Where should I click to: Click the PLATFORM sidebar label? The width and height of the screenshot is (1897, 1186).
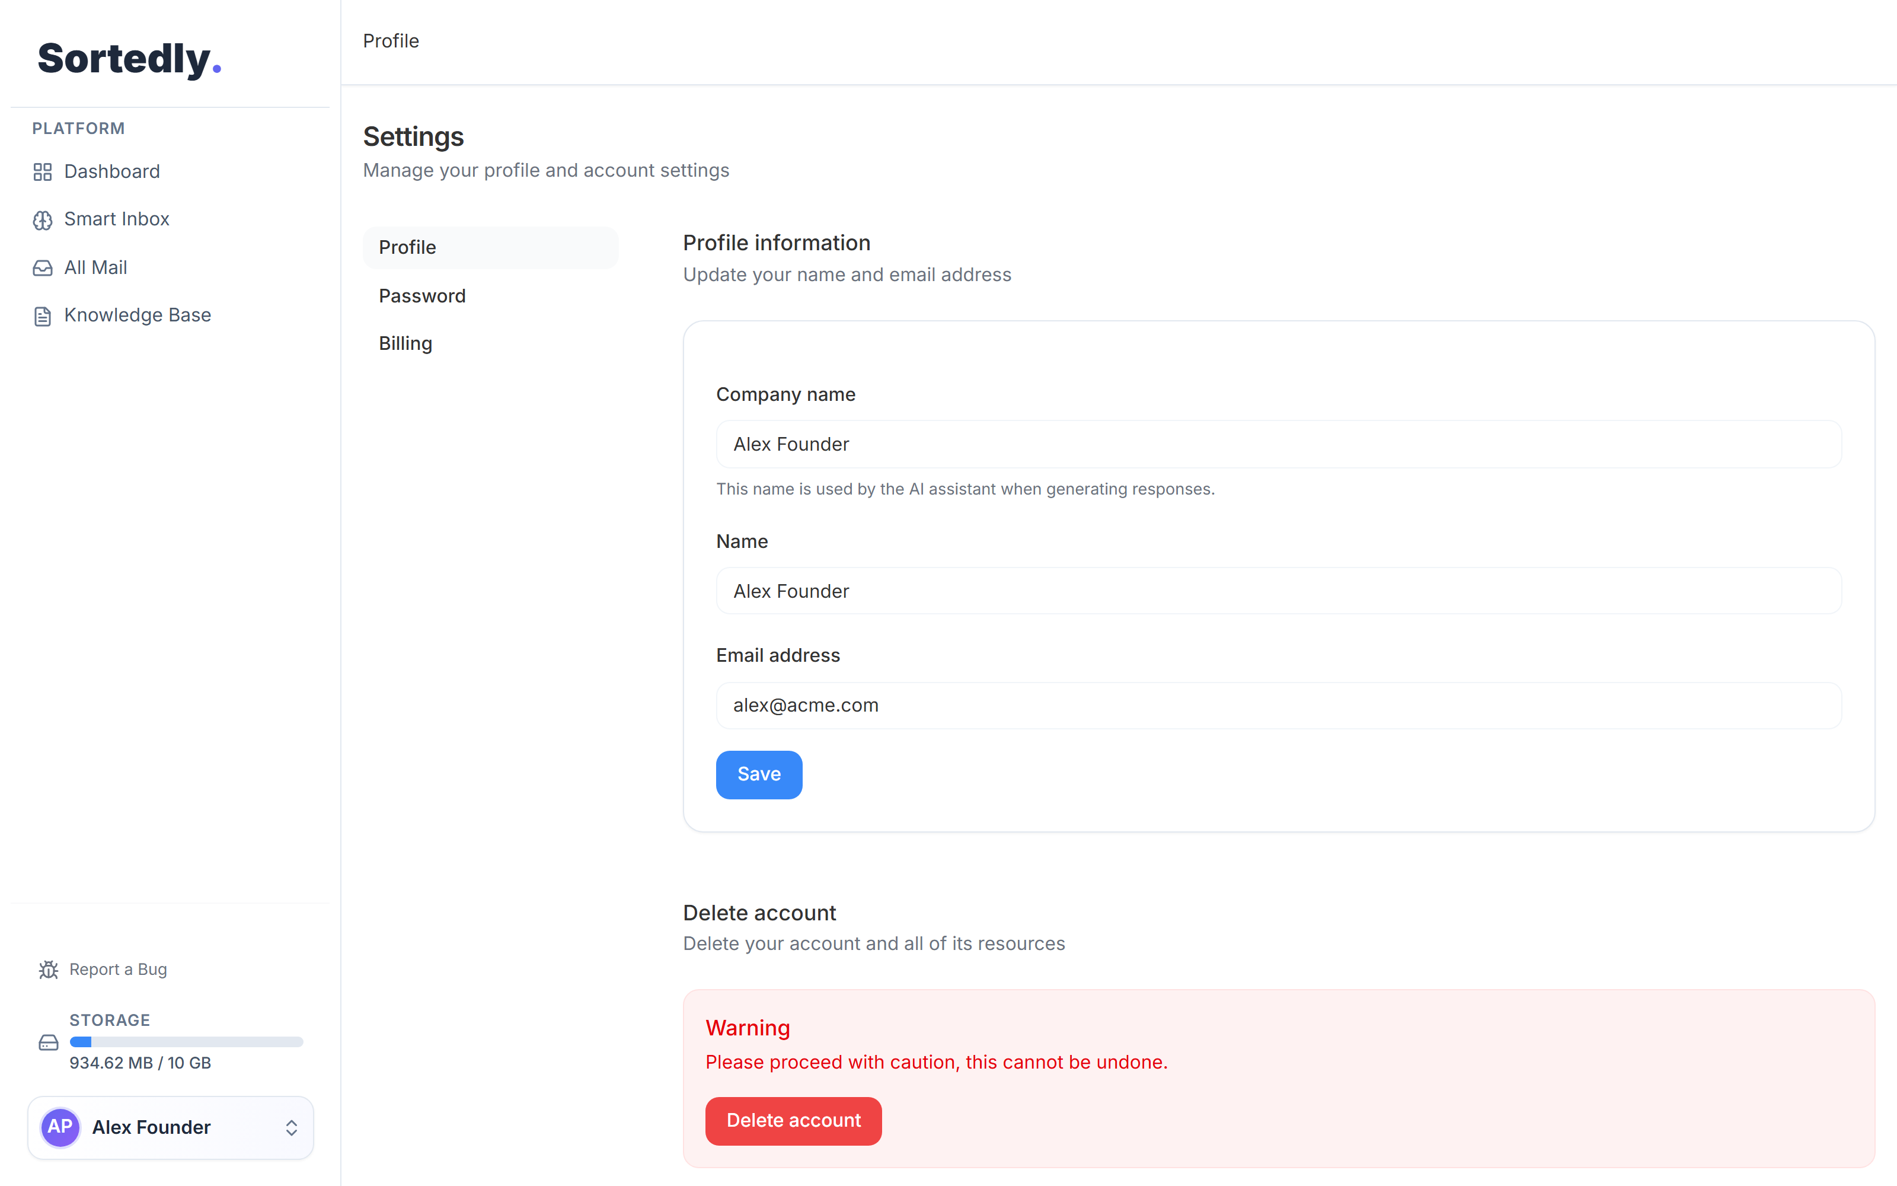pyautogui.click(x=78, y=129)
